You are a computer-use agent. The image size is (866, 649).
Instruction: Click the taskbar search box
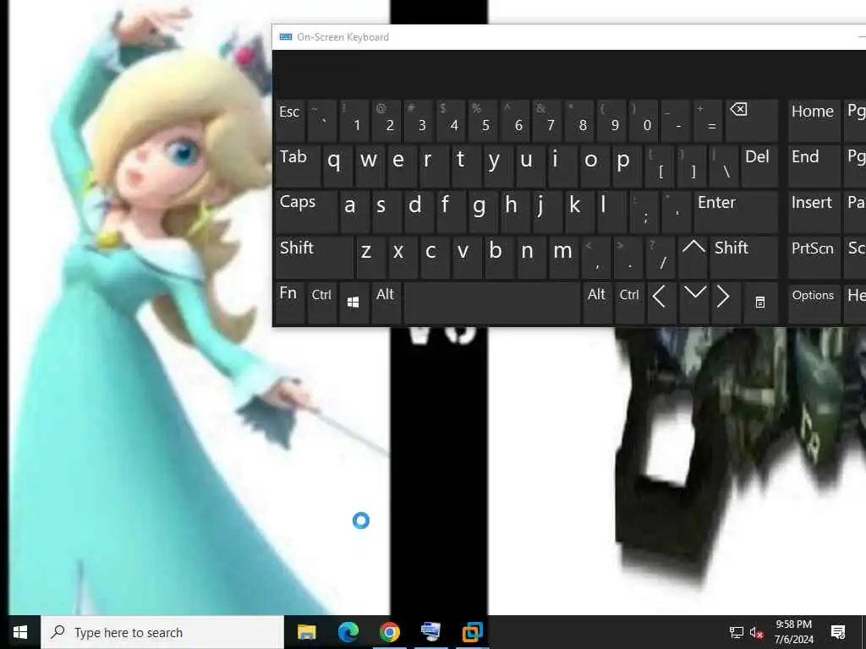point(162,632)
